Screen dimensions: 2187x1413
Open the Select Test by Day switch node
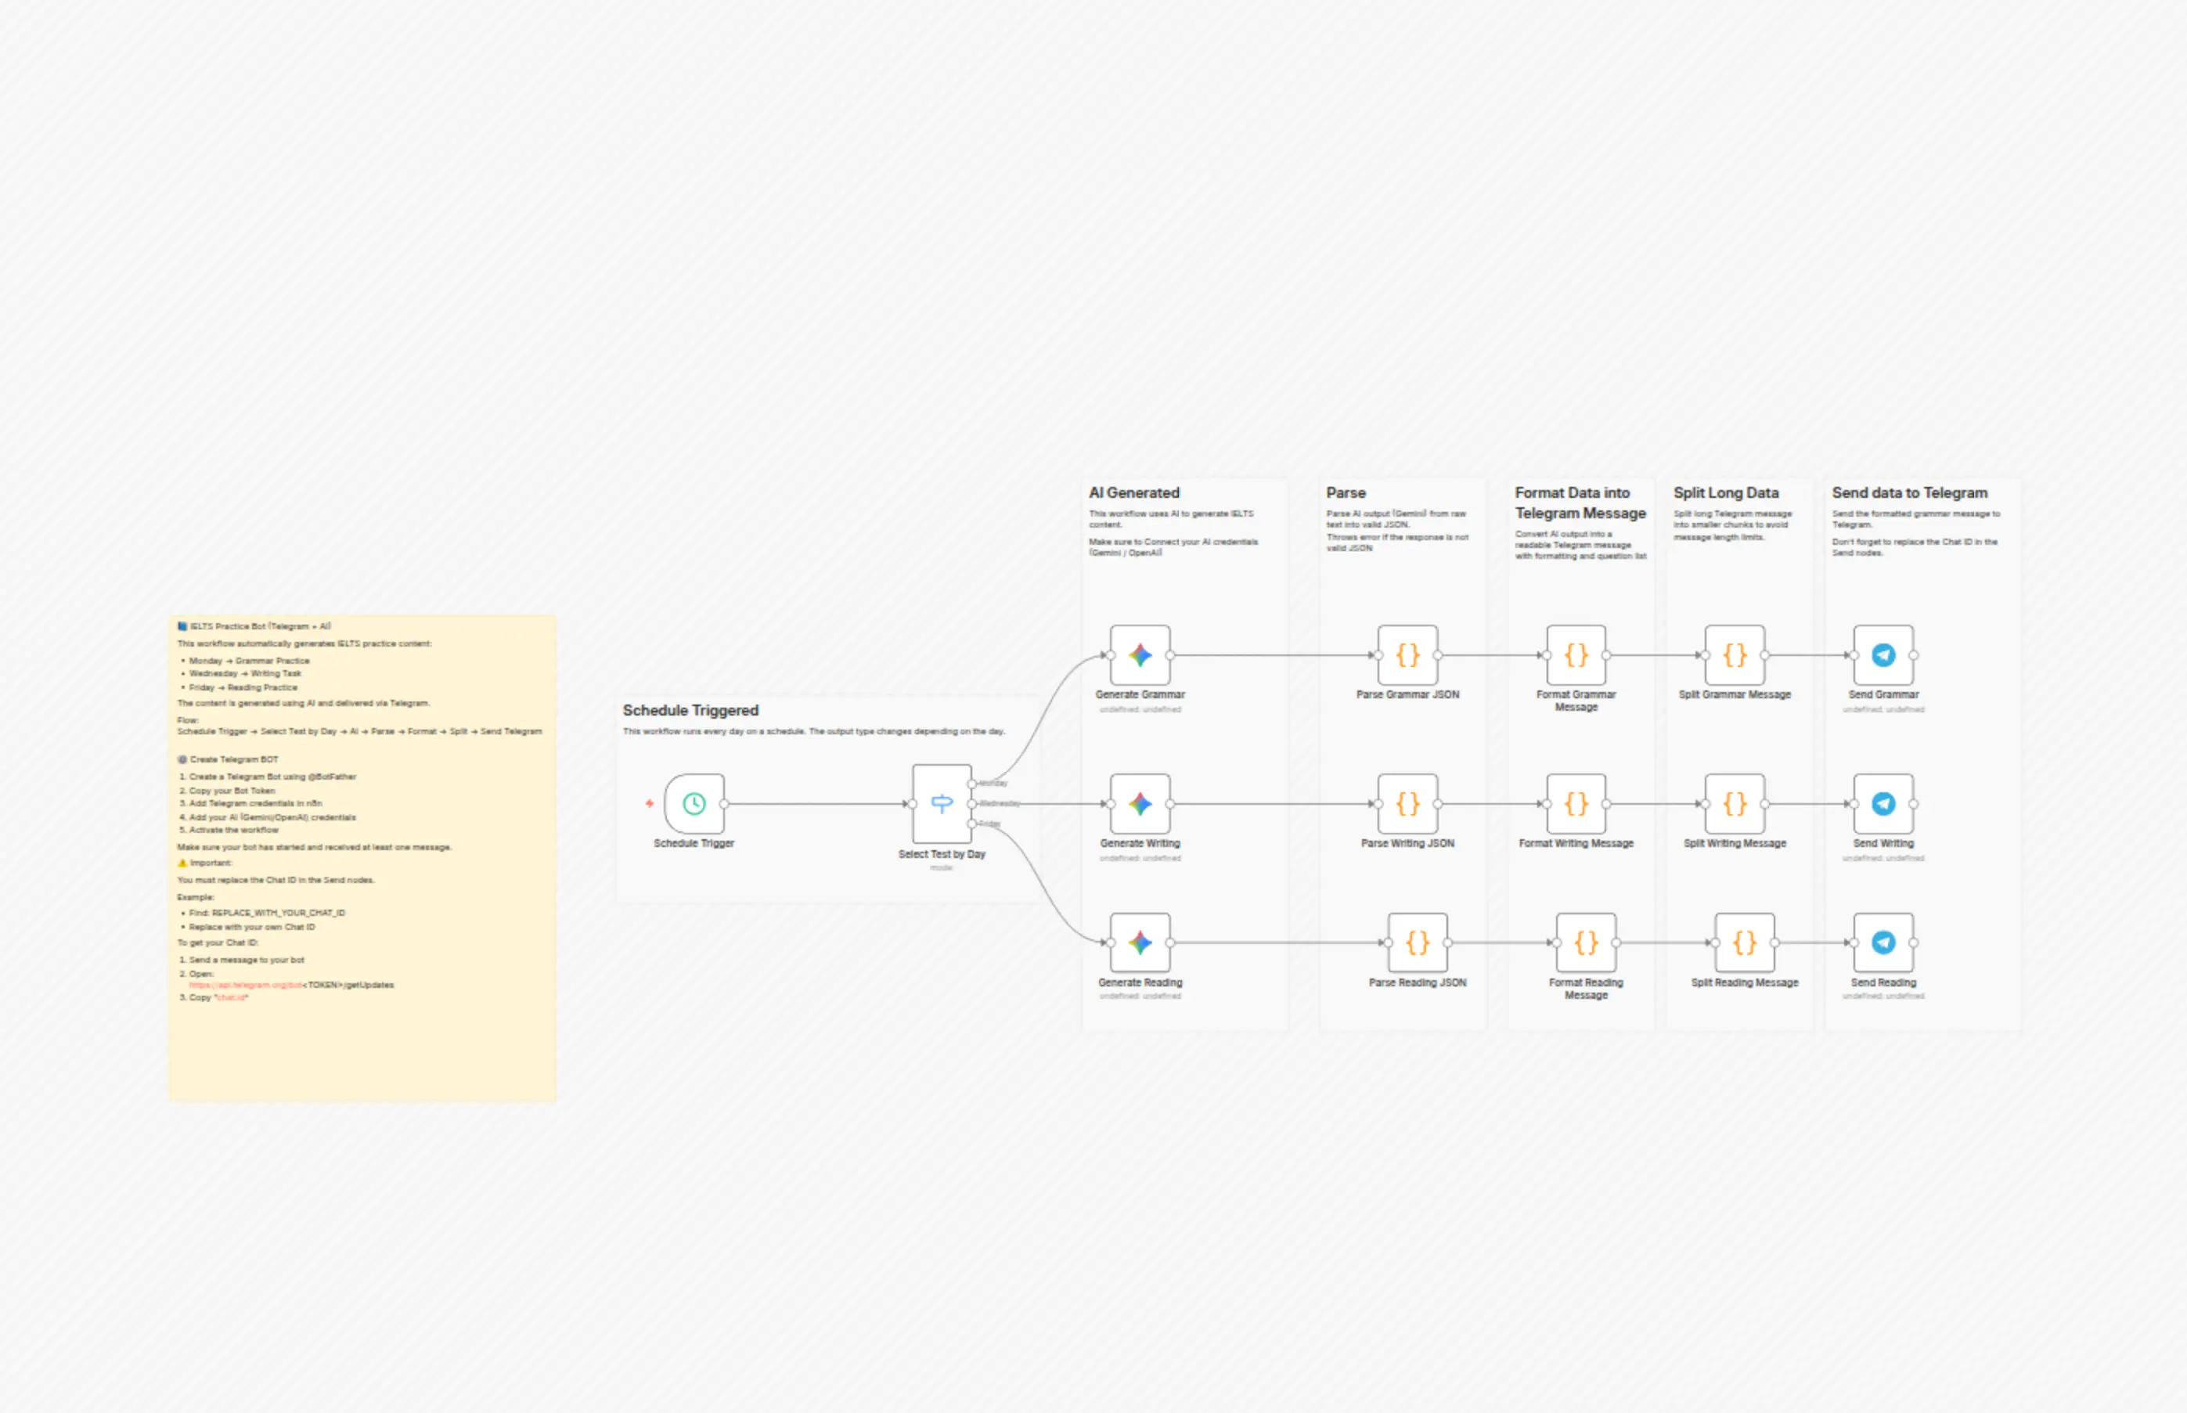tap(941, 804)
